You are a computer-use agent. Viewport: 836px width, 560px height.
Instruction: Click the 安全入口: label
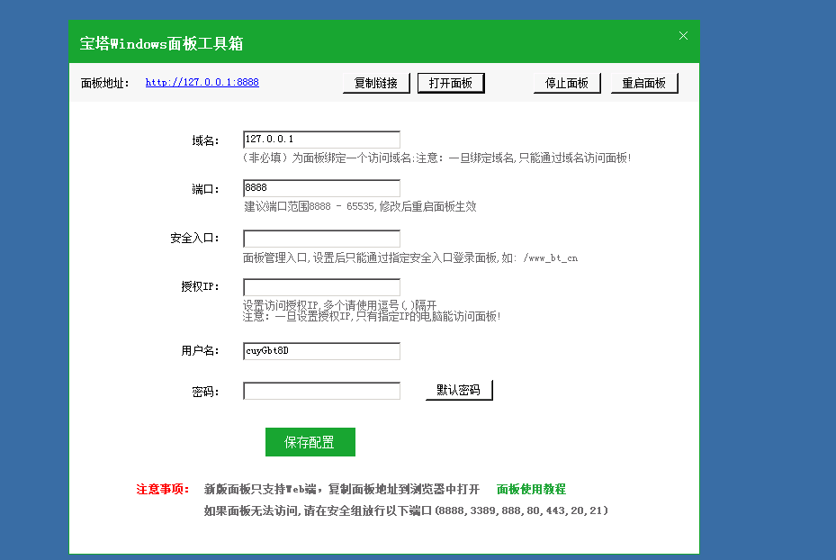pos(194,239)
